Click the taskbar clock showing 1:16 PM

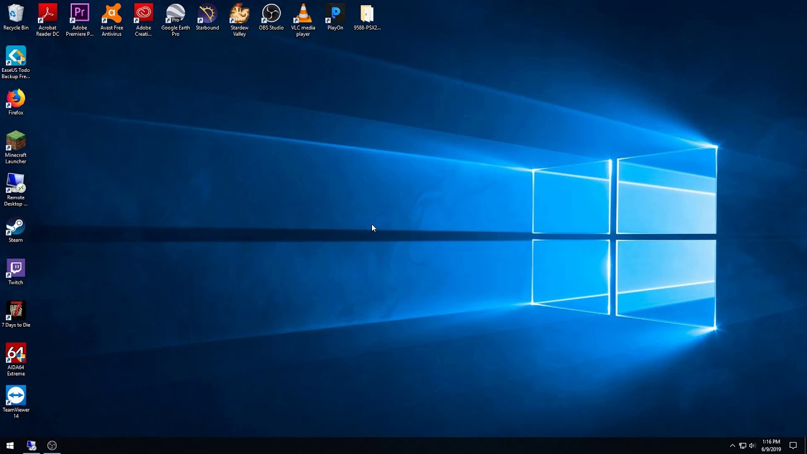(771, 446)
